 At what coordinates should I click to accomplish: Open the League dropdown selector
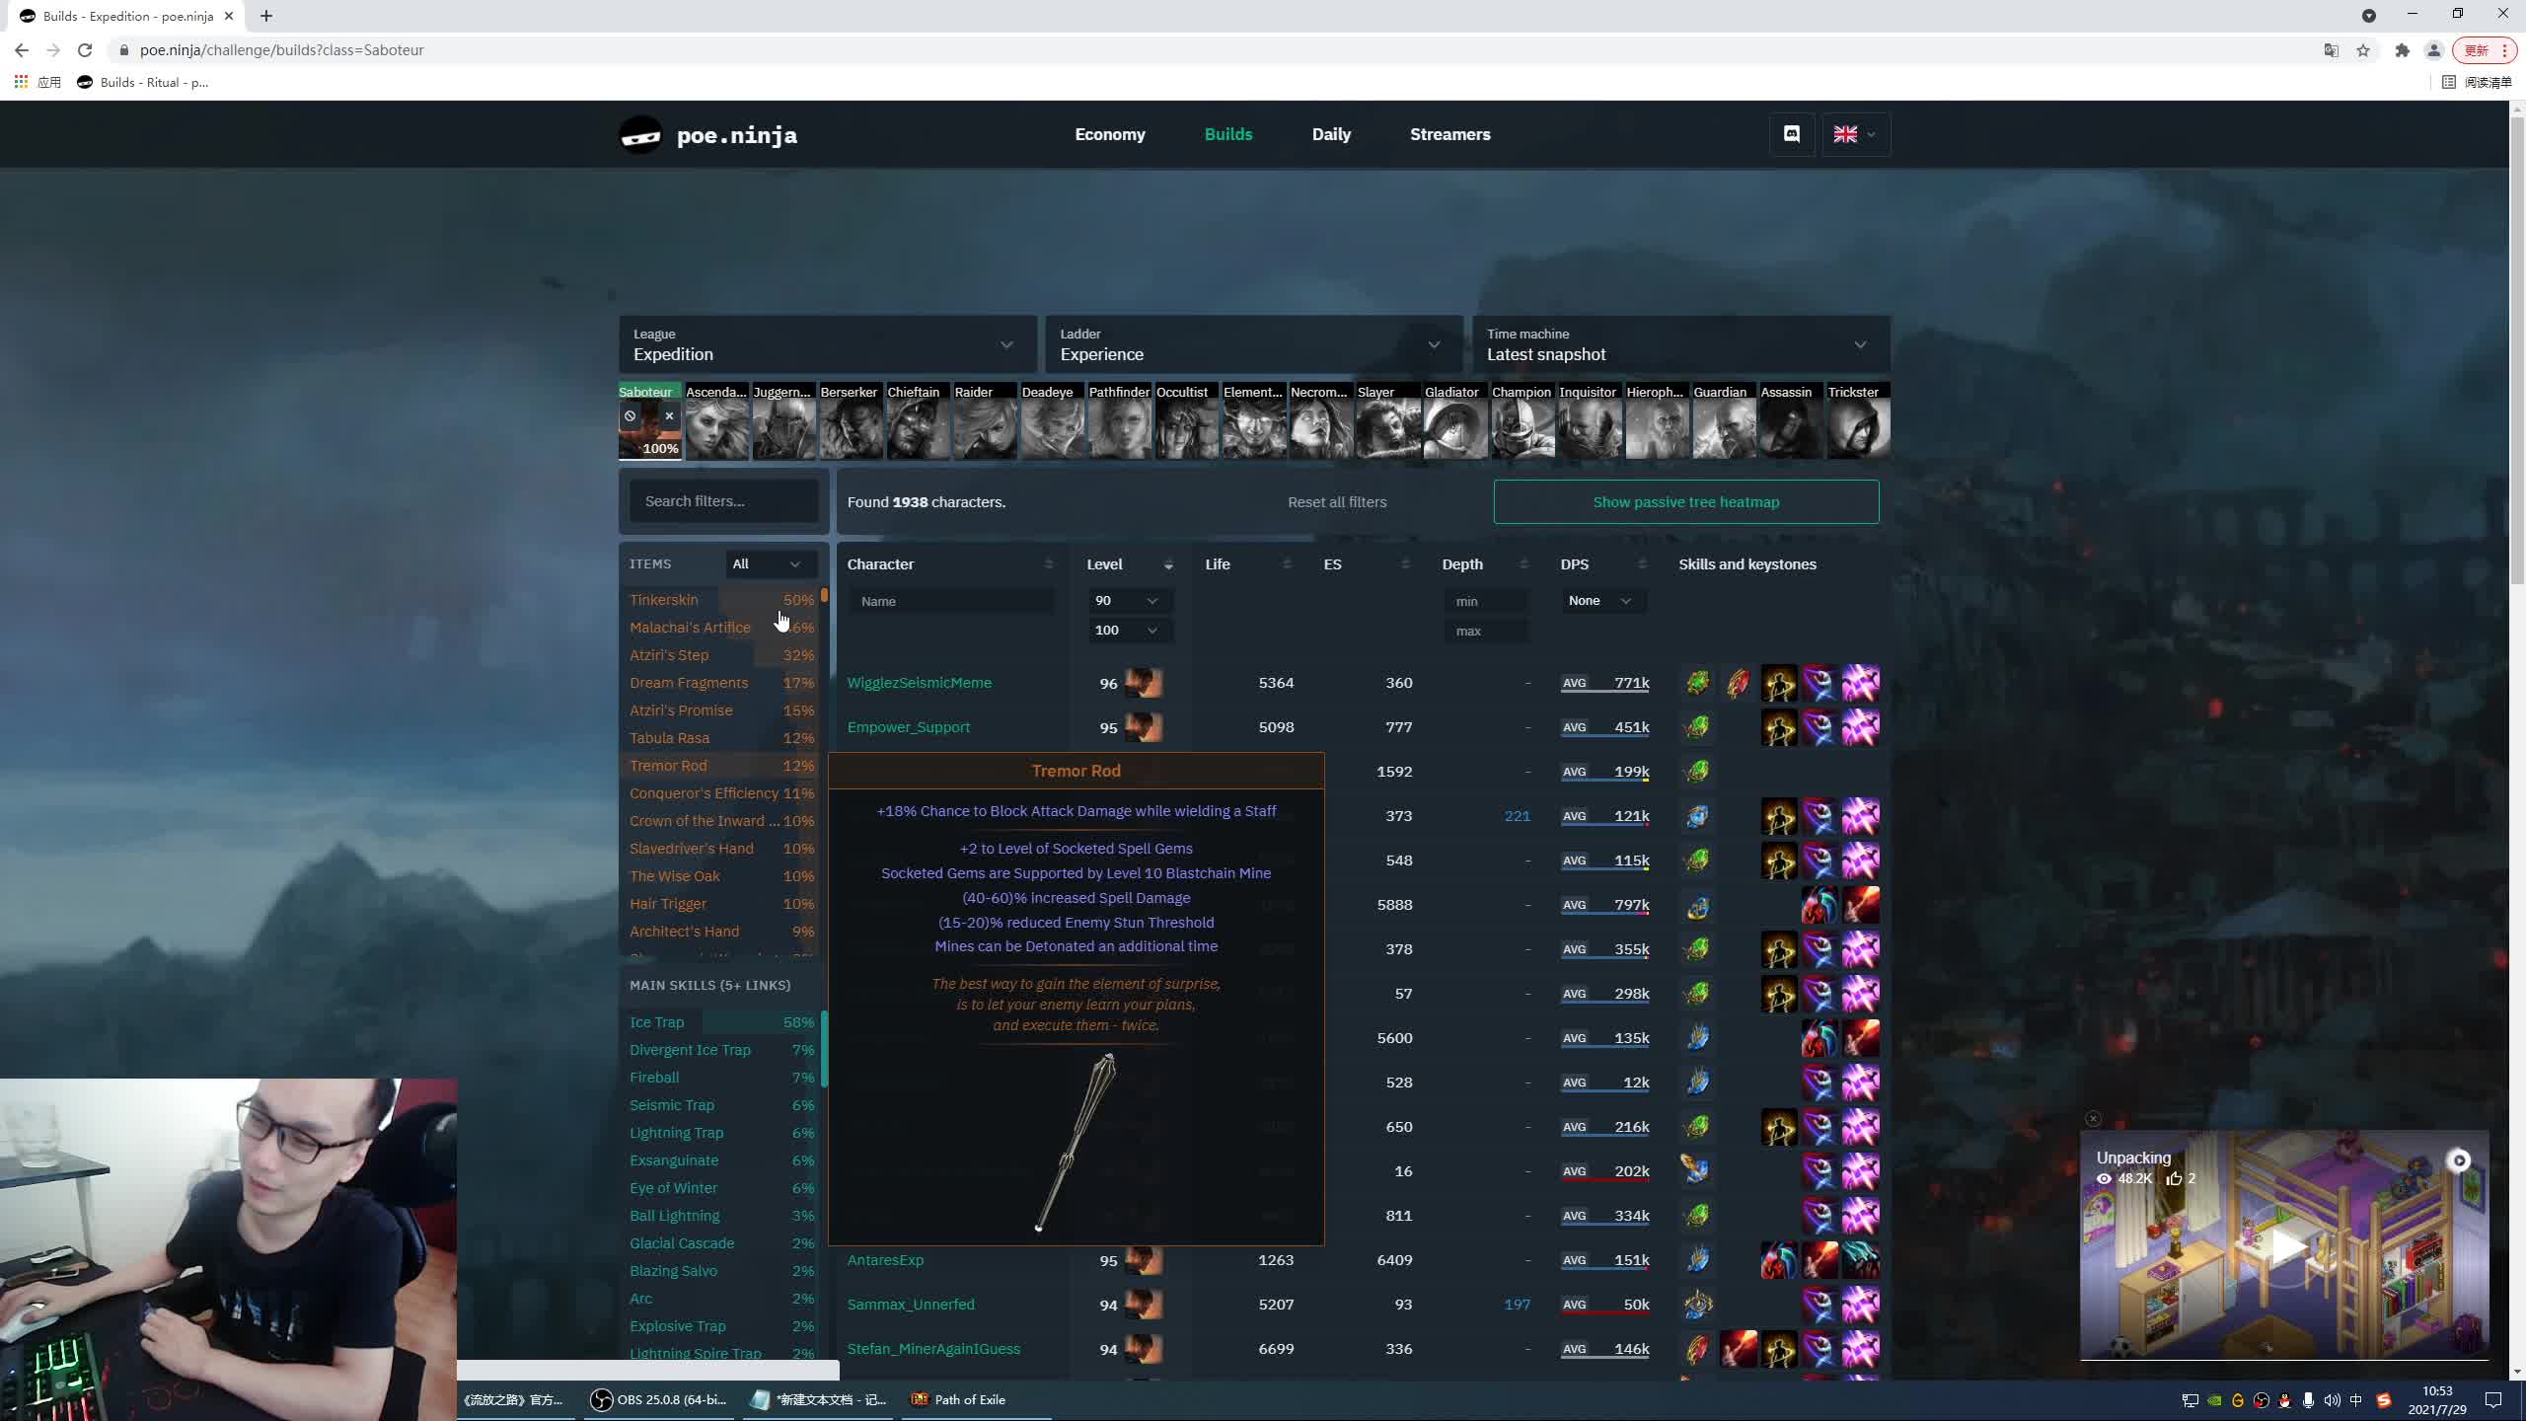[x=824, y=343]
